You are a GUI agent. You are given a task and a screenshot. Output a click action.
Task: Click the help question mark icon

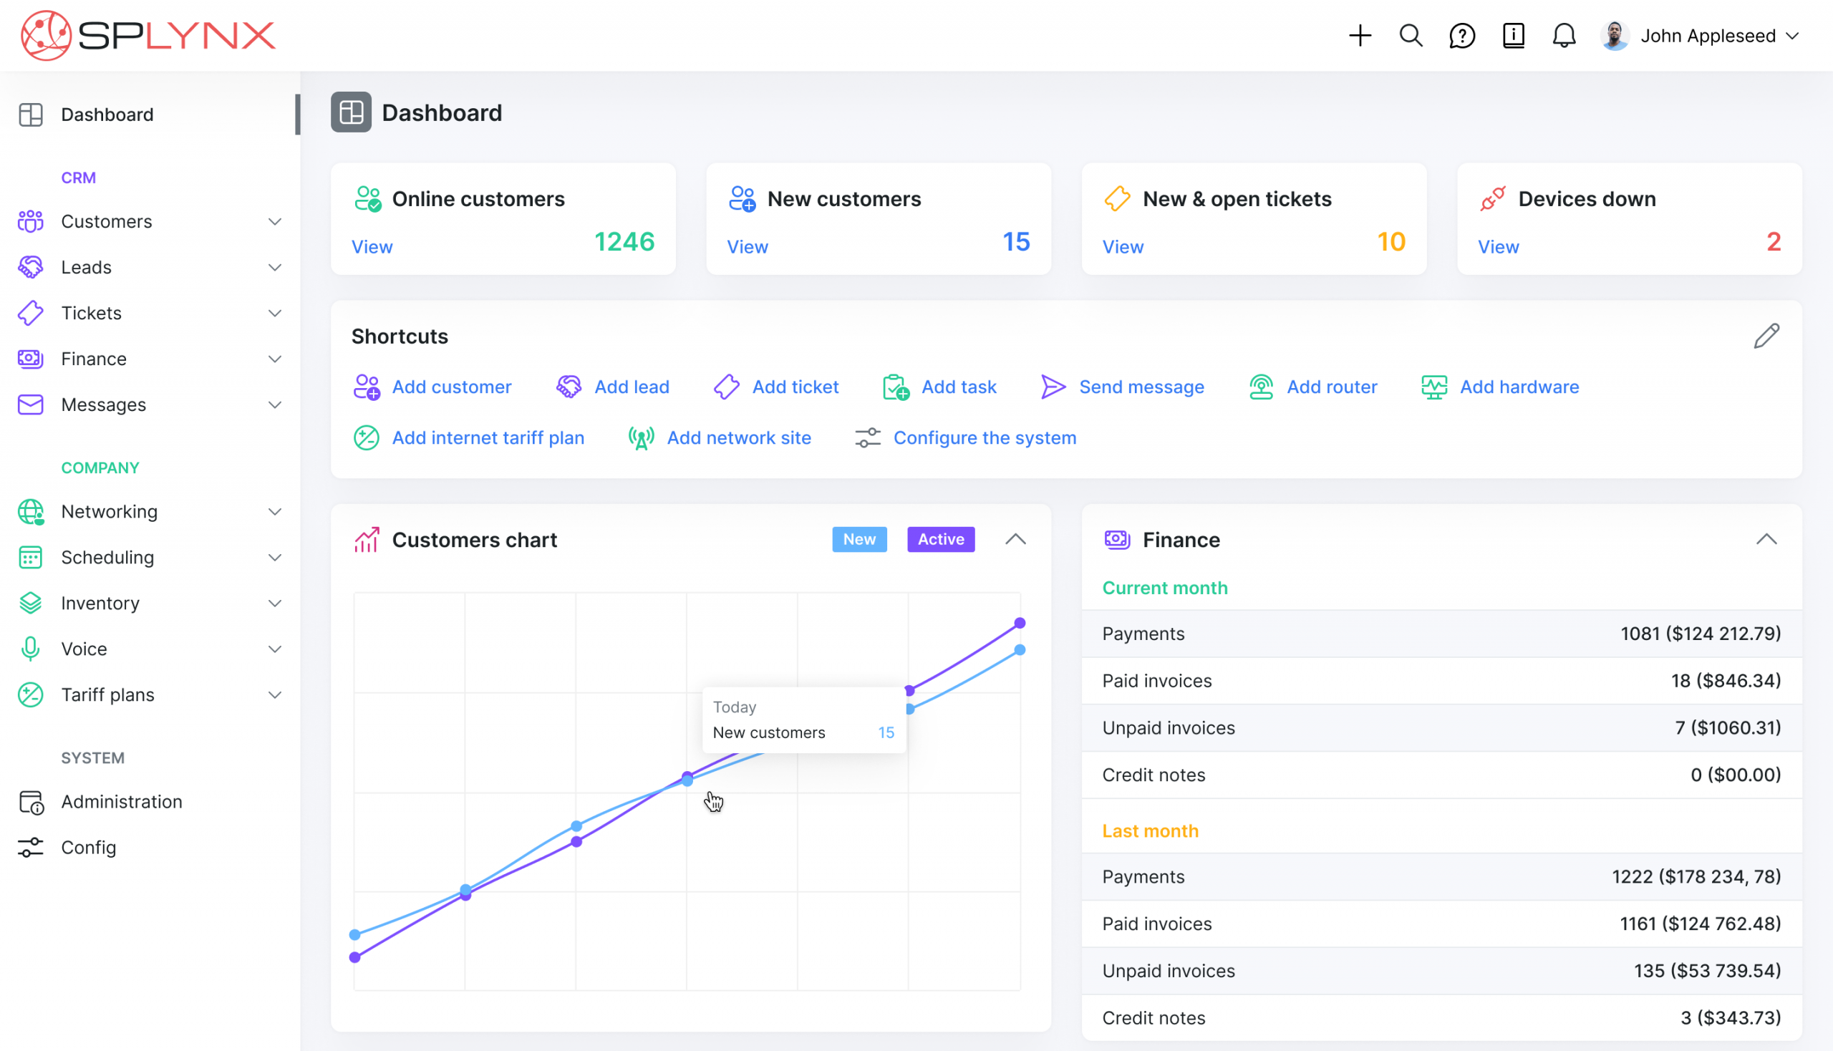point(1461,34)
